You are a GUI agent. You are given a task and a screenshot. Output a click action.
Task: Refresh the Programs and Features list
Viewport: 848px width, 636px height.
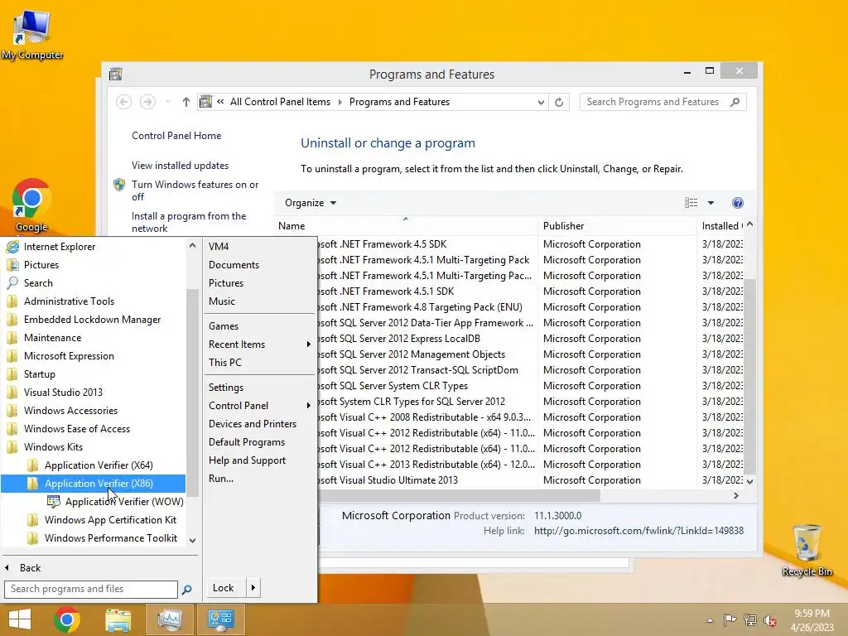(x=559, y=102)
